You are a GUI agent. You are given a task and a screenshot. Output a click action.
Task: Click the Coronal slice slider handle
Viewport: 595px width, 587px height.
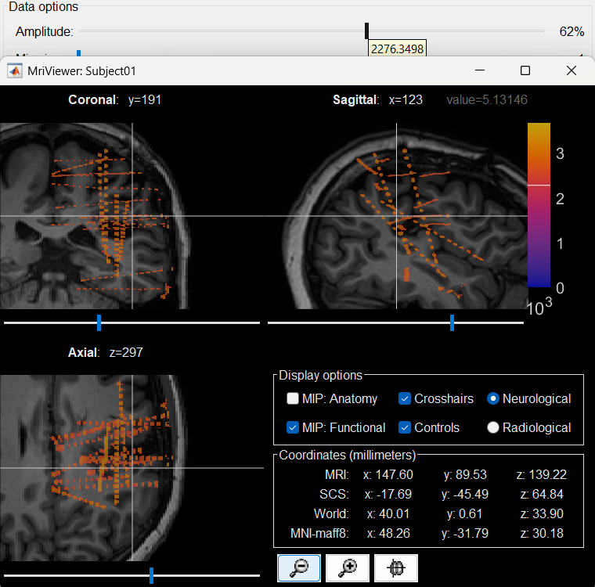[x=99, y=322]
